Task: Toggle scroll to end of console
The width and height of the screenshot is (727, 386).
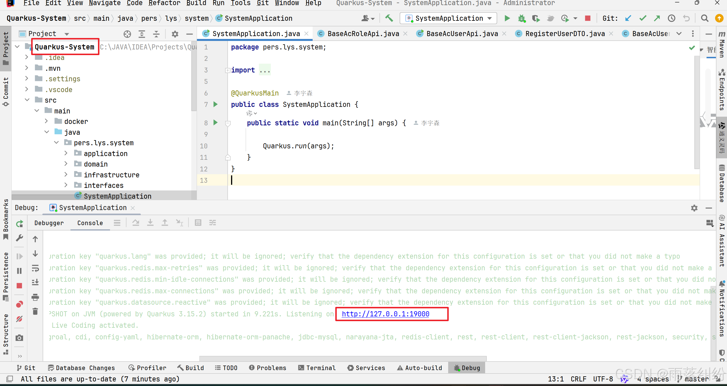Action: [x=35, y=282]
